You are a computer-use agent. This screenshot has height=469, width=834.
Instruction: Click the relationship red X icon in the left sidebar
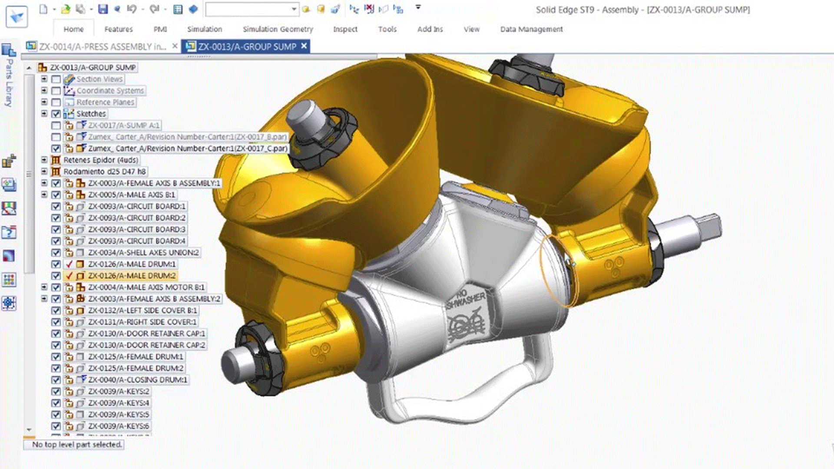(x=9, y=208)
